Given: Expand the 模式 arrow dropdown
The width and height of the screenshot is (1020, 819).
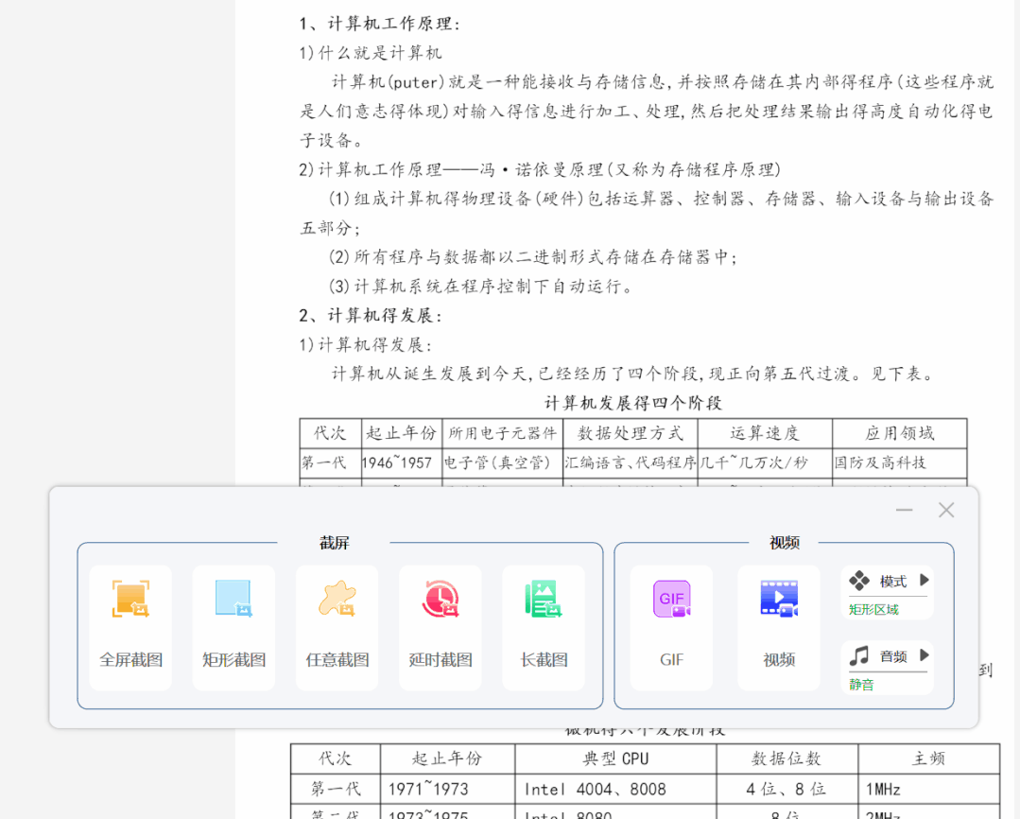Looking at the screenshot, I should 925,581.
